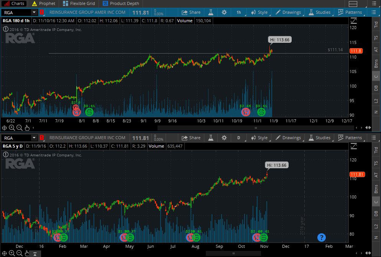
Task: Open Studies menu in upper chart
Action: tap(320, 12)
